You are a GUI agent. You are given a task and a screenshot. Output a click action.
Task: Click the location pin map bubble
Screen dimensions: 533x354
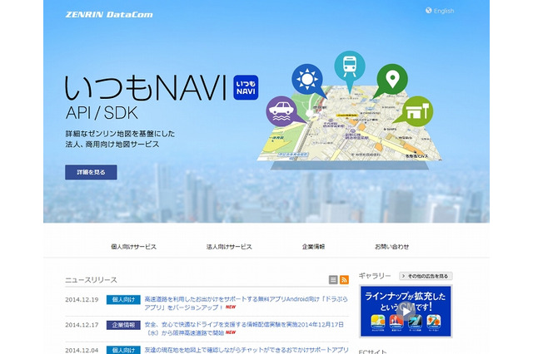click(x=392, y=79)
